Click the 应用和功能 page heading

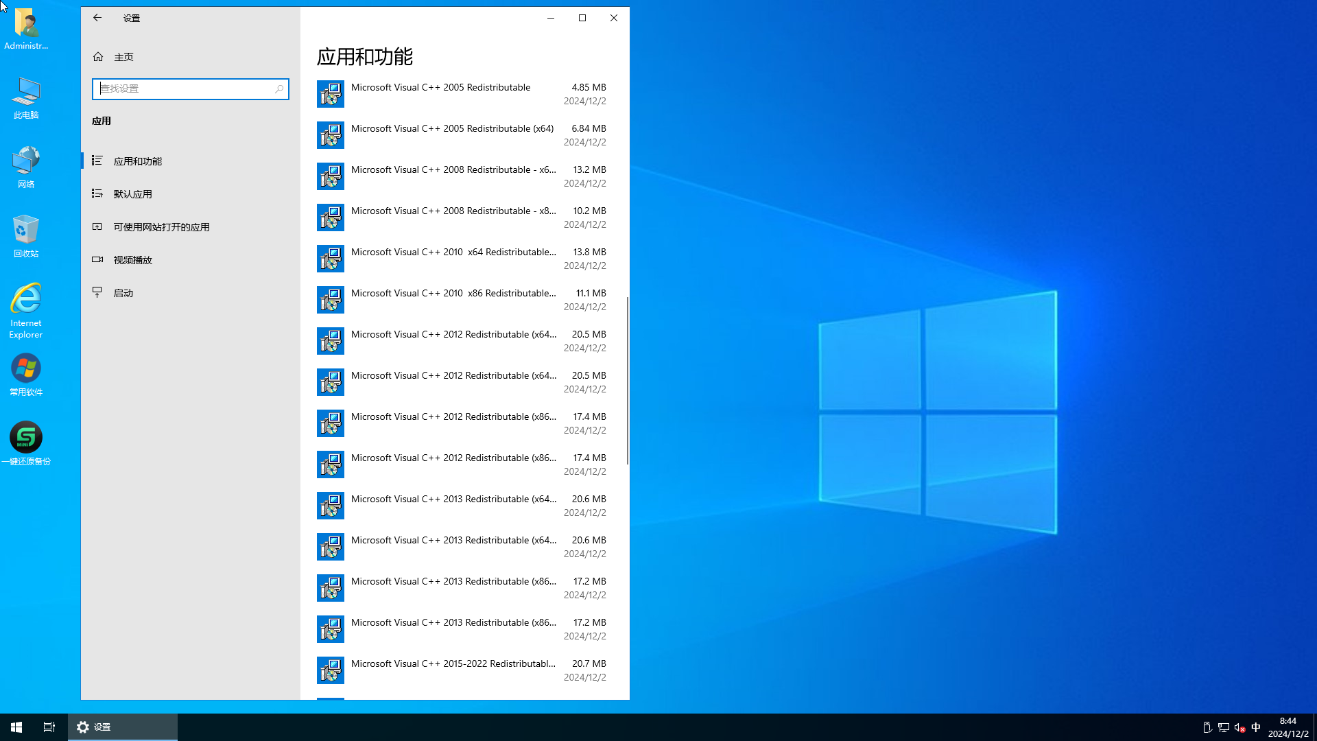(365, 56)
